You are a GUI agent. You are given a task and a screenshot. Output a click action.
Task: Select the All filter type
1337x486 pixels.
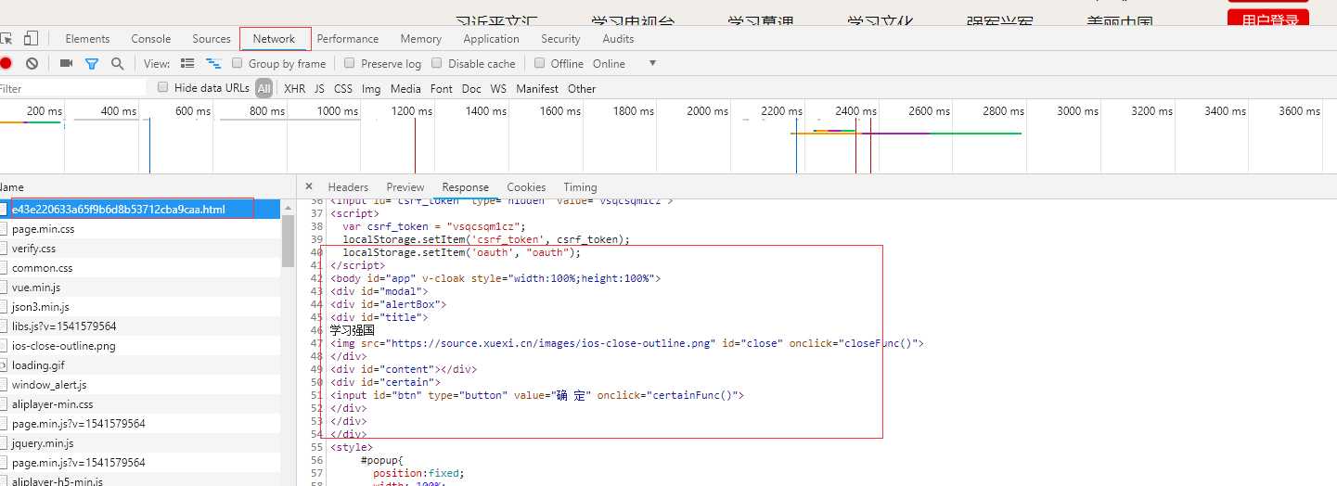tap(264, 88)
